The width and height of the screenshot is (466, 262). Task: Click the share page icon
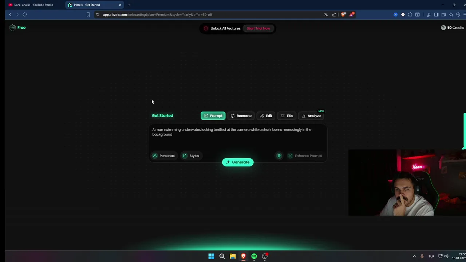click(334, 15)
